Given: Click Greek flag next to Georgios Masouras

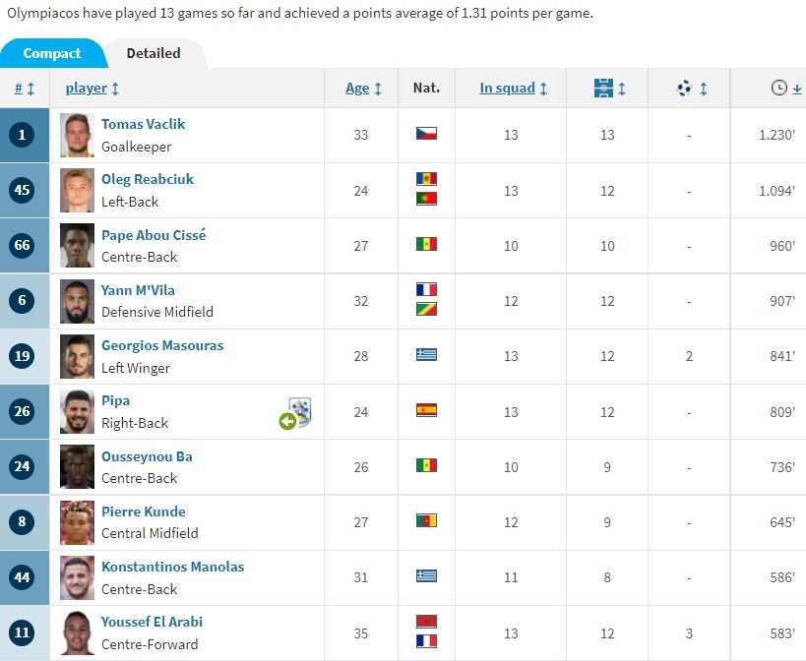Looking at the screenshot, I should 426,355.
